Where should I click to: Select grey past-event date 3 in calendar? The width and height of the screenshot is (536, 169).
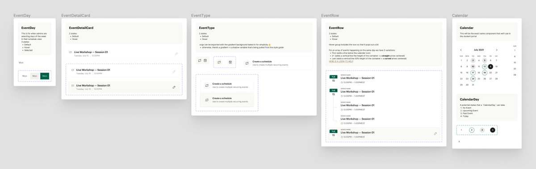[473, 60]
